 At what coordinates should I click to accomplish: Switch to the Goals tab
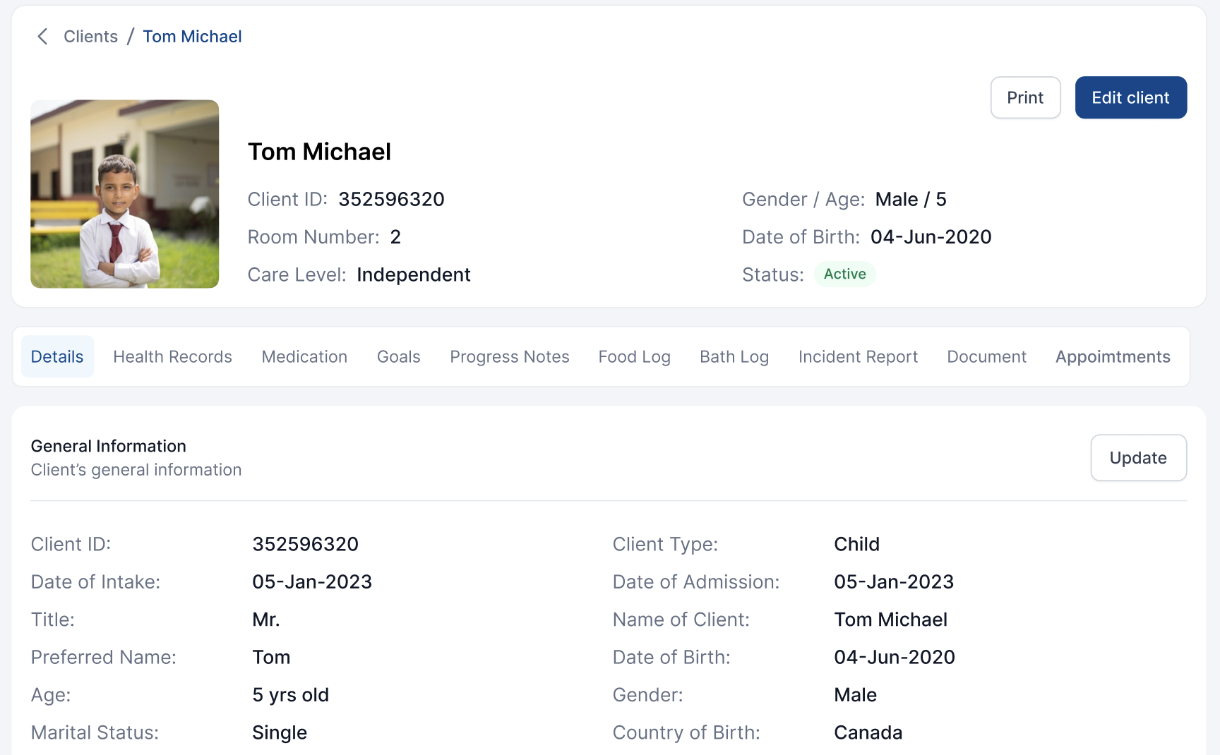coord(398,357)
